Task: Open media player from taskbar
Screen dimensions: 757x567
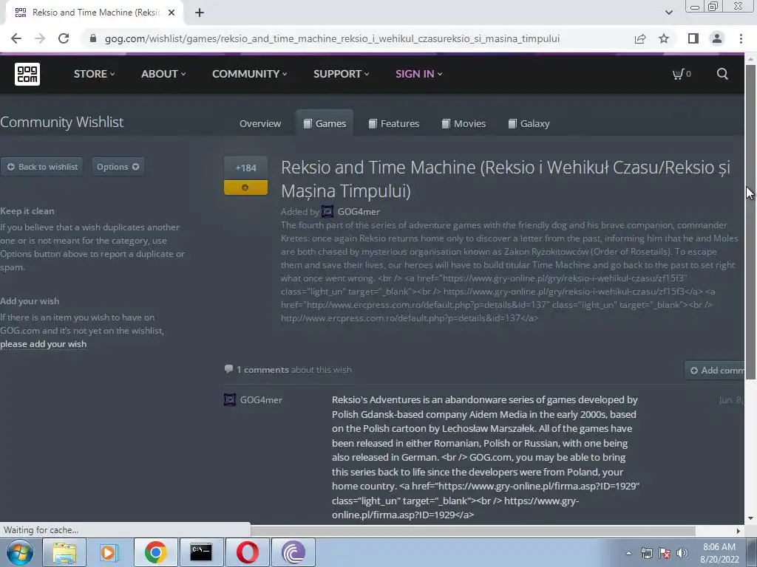Action: pyautogui.click(x=109, y=552)
